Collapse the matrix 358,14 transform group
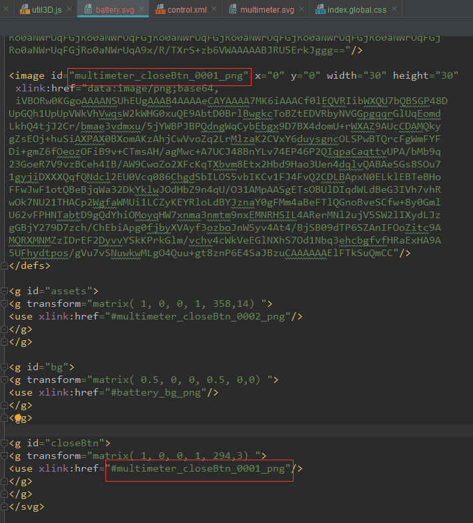473x523 pixels. (4, 304)
